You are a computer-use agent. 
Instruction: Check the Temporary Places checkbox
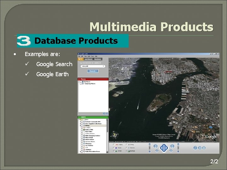coord(81,84)
